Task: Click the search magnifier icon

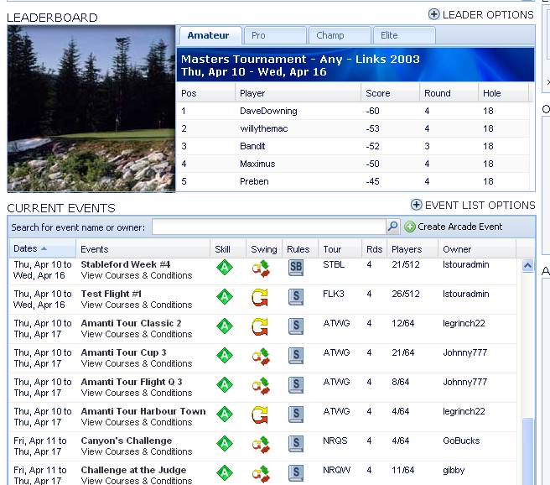Action: tap(392, 227)
